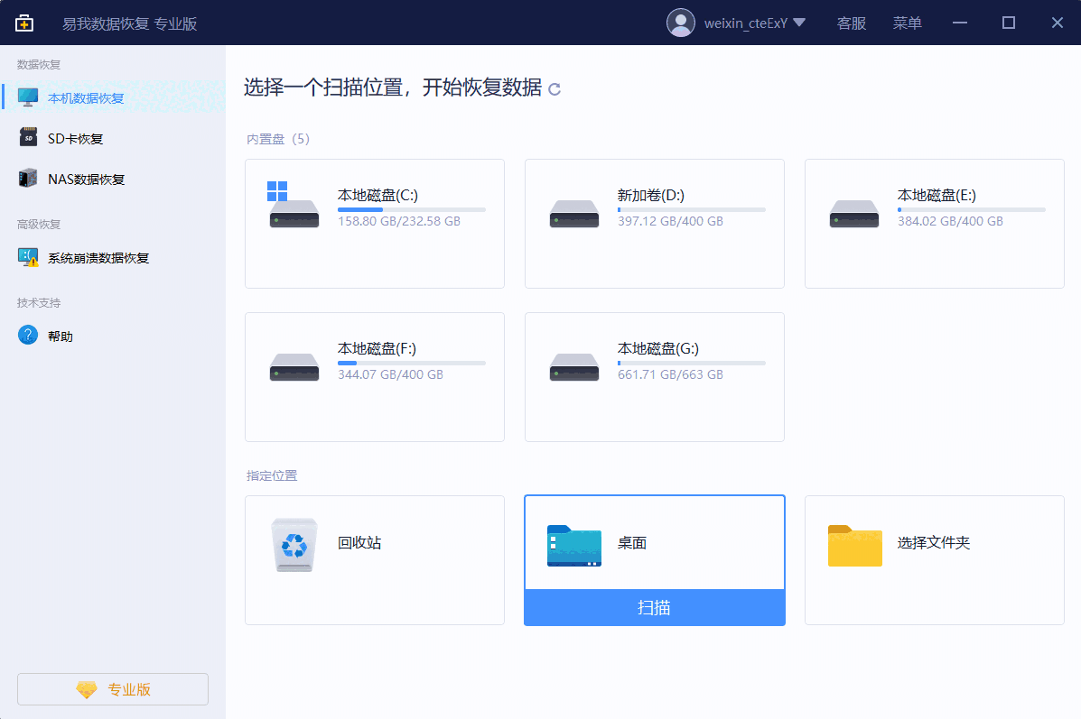The image size is (1081, 719).
Task: Click the 专业版 upgrade button
Action: pyautogui.click(x=112, y=688)
